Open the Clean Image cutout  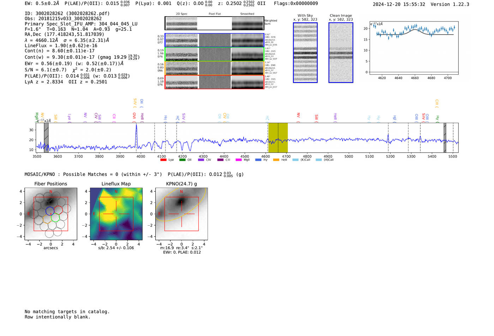pos(341,53)
